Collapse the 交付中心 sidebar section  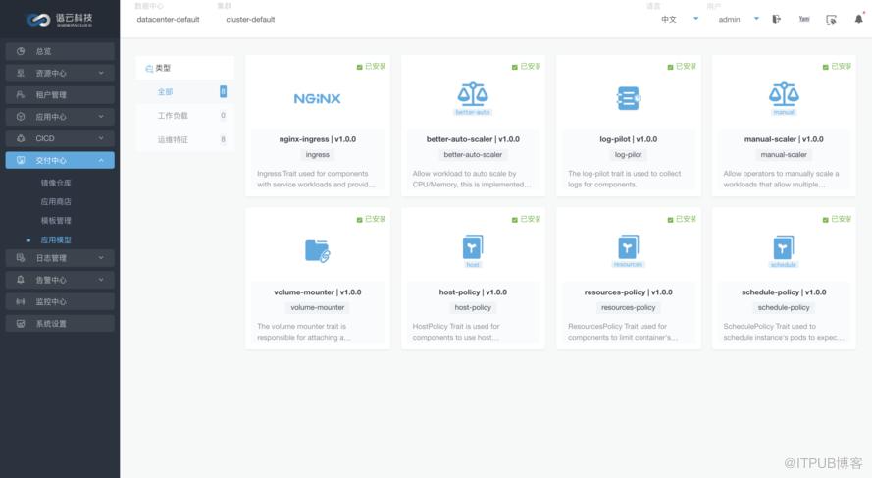click(60, 160)
